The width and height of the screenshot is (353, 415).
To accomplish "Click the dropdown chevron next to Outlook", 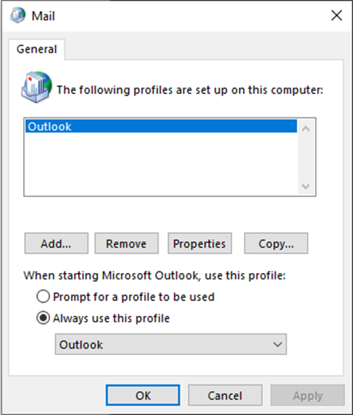I will click(x=277, y=345).
